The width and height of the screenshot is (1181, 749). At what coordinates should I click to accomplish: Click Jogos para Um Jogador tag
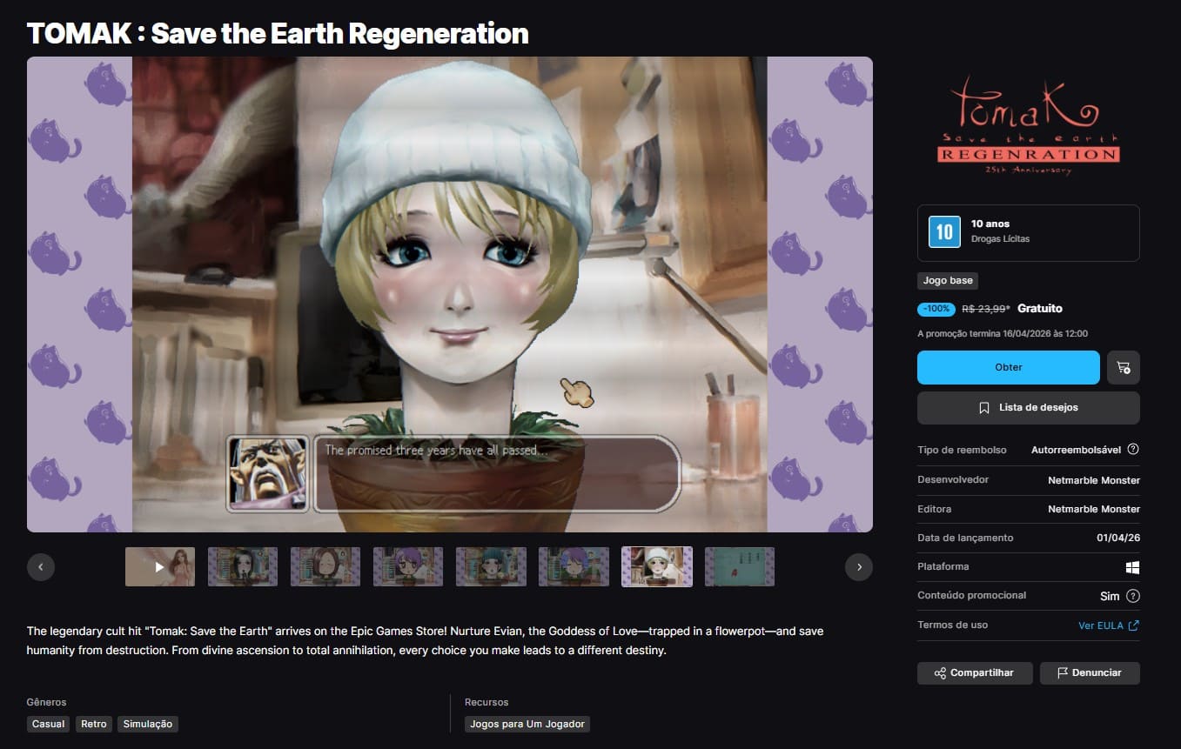[x=527, y=724]
